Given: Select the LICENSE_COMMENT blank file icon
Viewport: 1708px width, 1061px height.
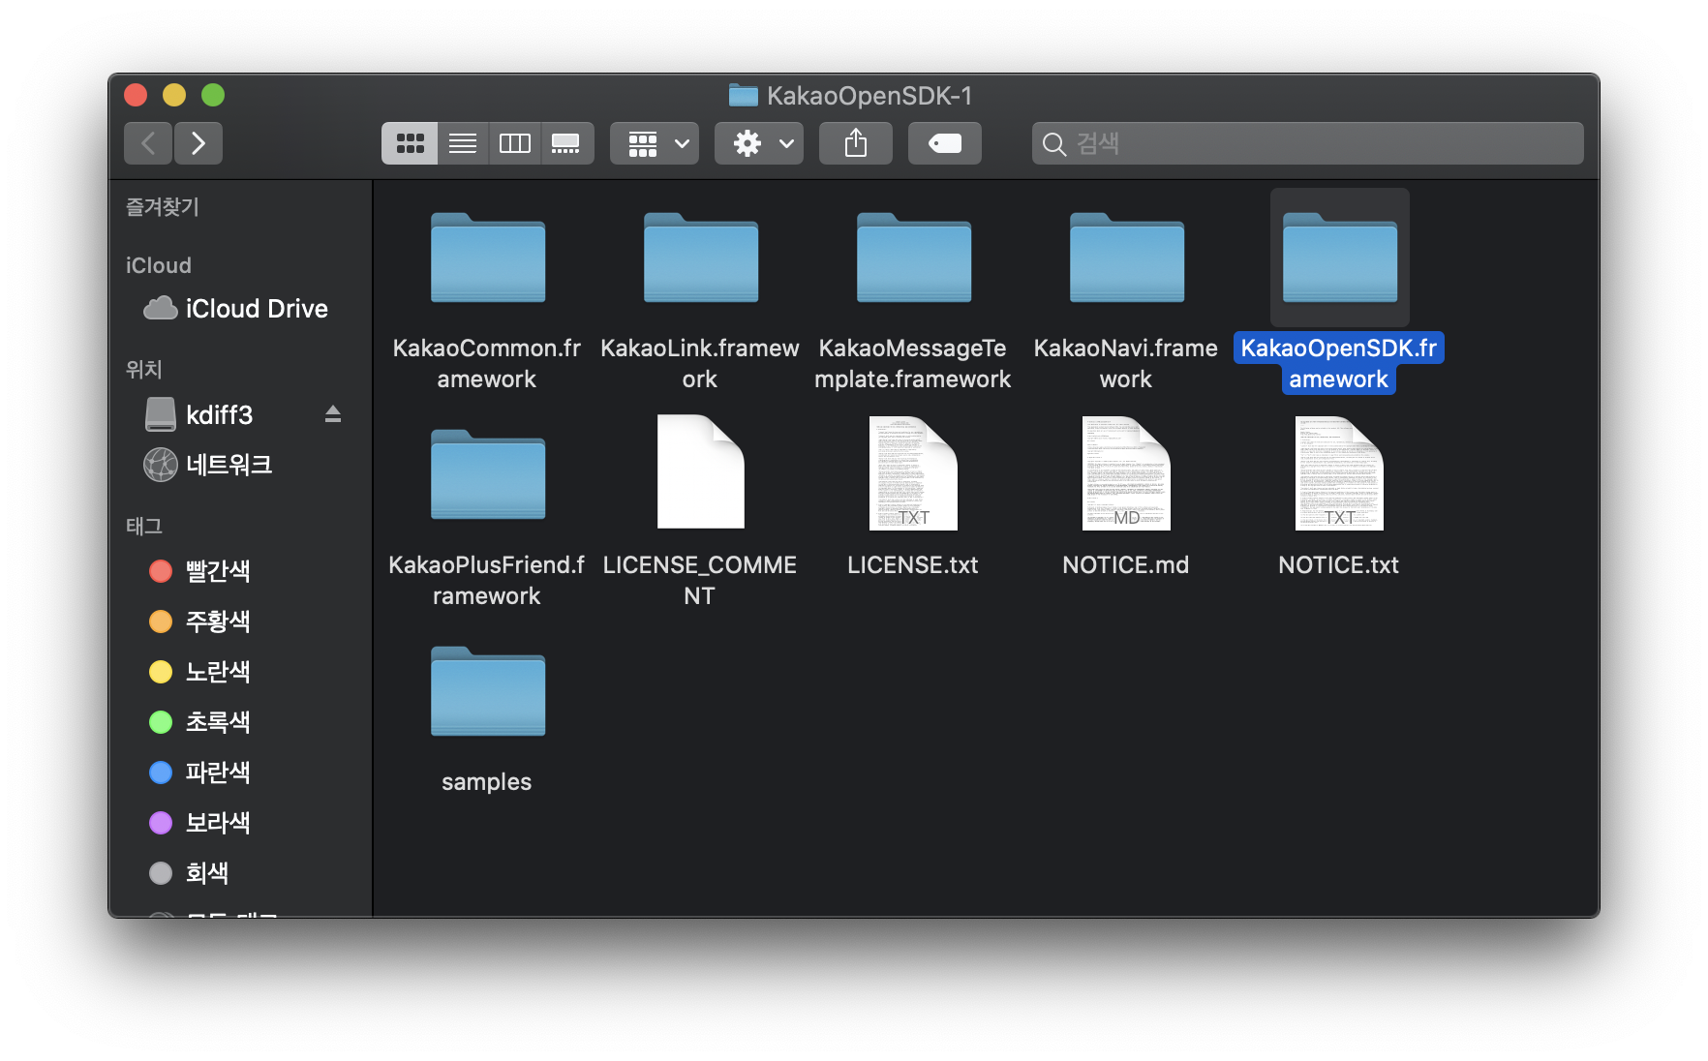Looking at the screenshot, I should pos(701,472).
